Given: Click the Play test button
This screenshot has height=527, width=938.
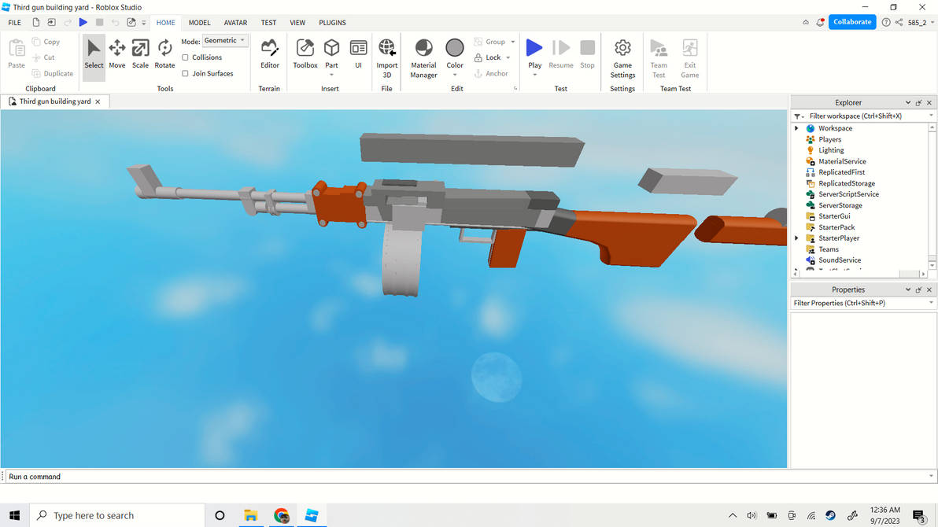Looking at the screenshot, I should click(534, 53).
